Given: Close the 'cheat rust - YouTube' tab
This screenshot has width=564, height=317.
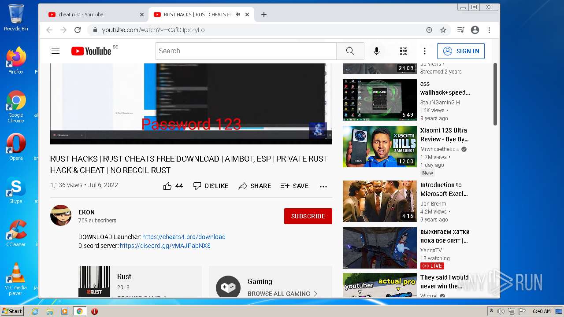Looking at the screenshot, I should coord(142,15).
